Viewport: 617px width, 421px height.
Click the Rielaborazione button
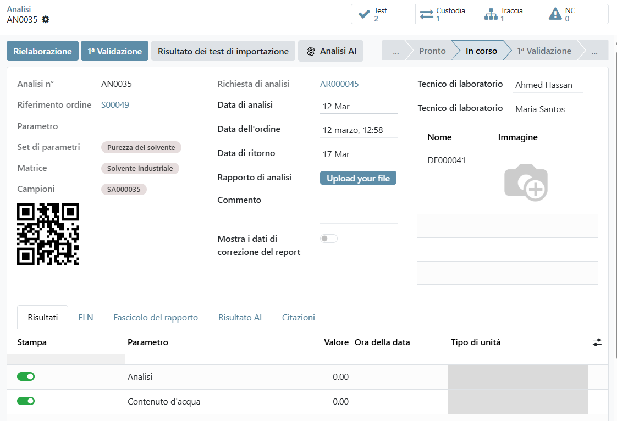pyautogui.click(x=42, y=51)
